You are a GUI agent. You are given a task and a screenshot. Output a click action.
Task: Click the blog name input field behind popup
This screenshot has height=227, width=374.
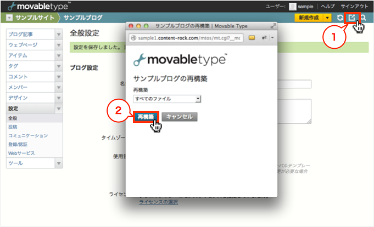tap(294, 84)
